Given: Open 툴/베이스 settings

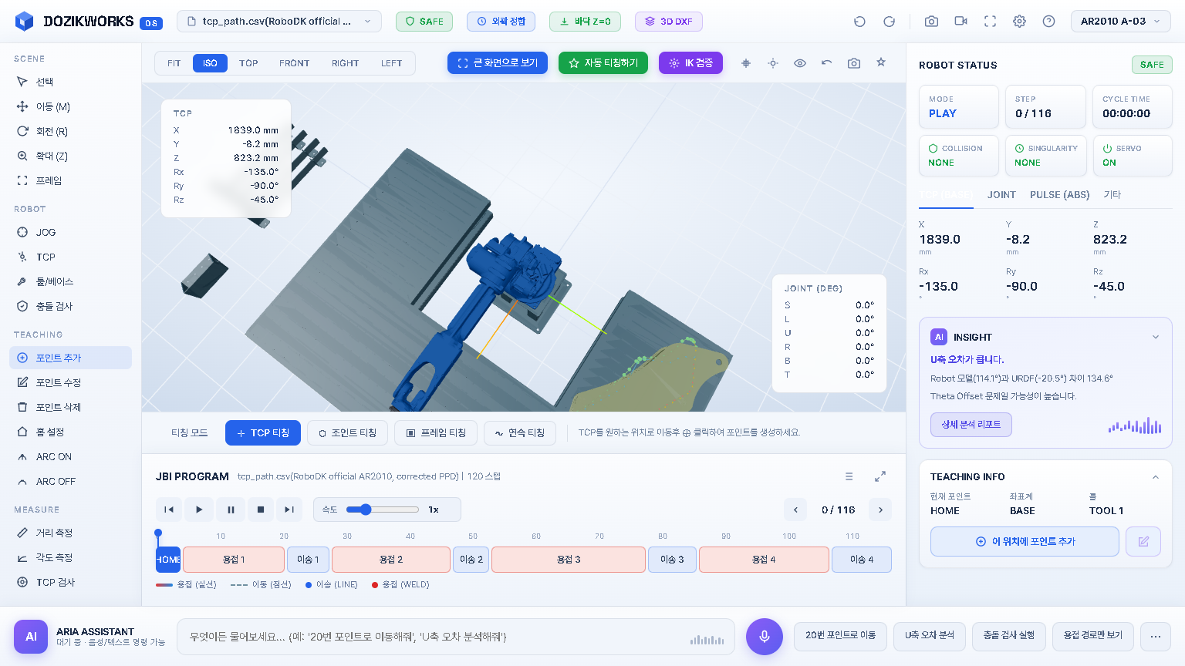Looking at the screenshot, I should point(70,281).
